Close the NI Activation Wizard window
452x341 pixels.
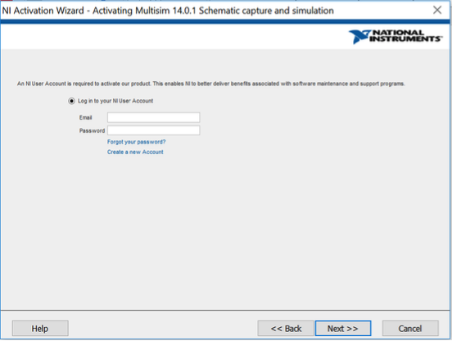(x=437, y=10)
